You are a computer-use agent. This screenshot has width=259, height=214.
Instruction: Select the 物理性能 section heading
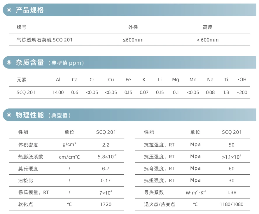30,115
